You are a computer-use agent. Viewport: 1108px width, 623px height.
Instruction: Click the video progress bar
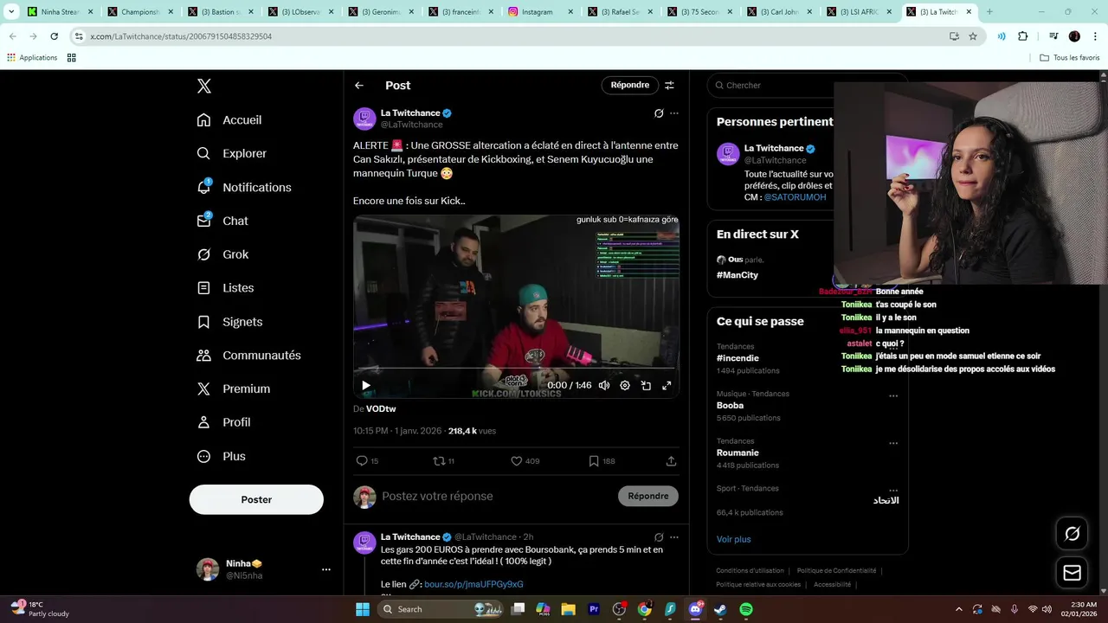[516, 369]
